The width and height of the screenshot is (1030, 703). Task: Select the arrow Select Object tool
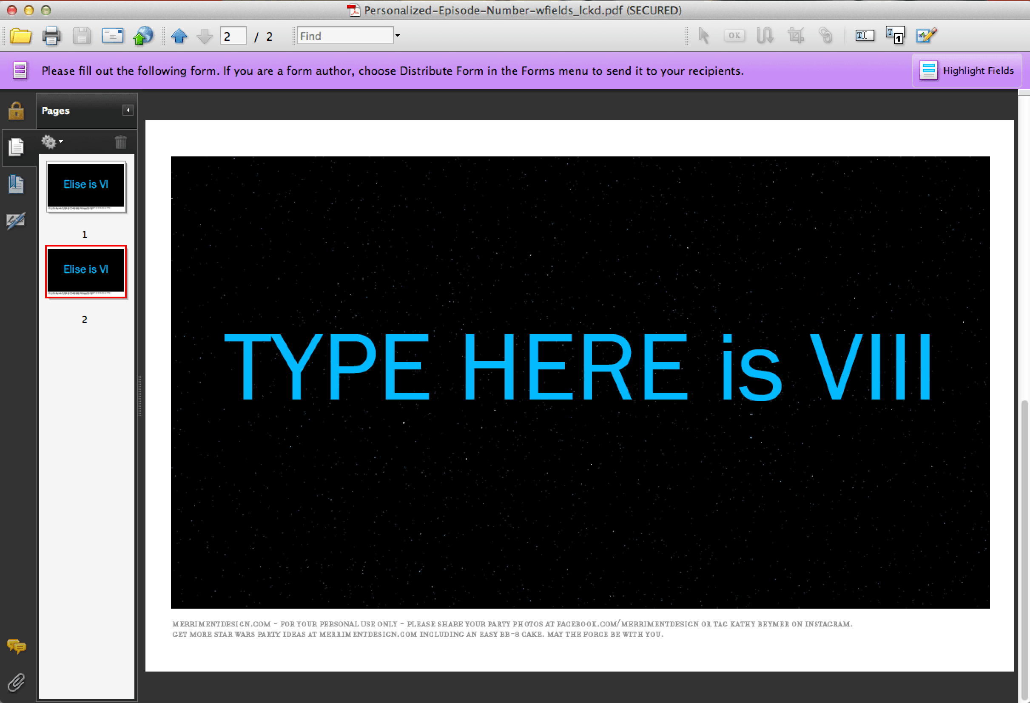click(x=703, y=35)
